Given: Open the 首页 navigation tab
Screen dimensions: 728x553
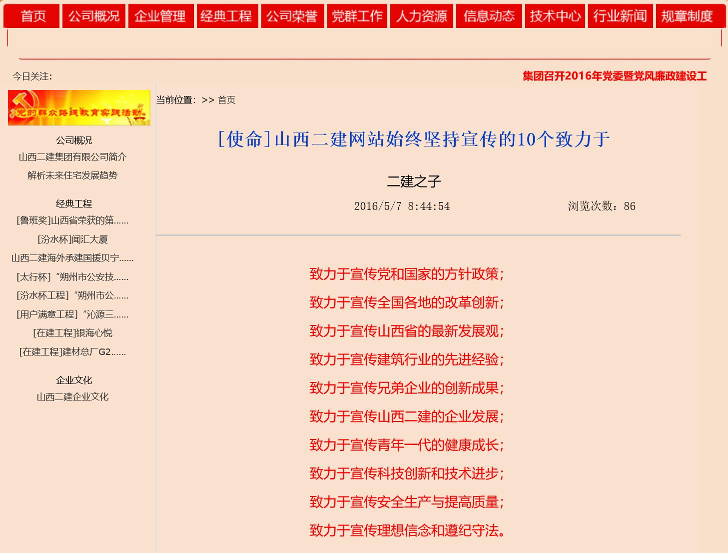Looking at the screenshot, I should 32,16.
